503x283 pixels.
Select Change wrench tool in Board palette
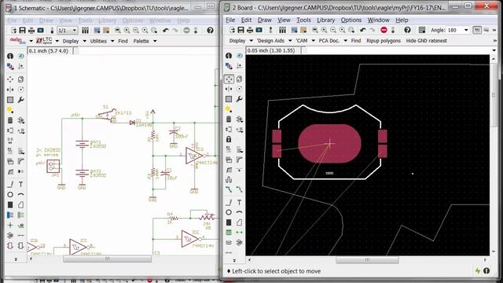coord(239,99)
